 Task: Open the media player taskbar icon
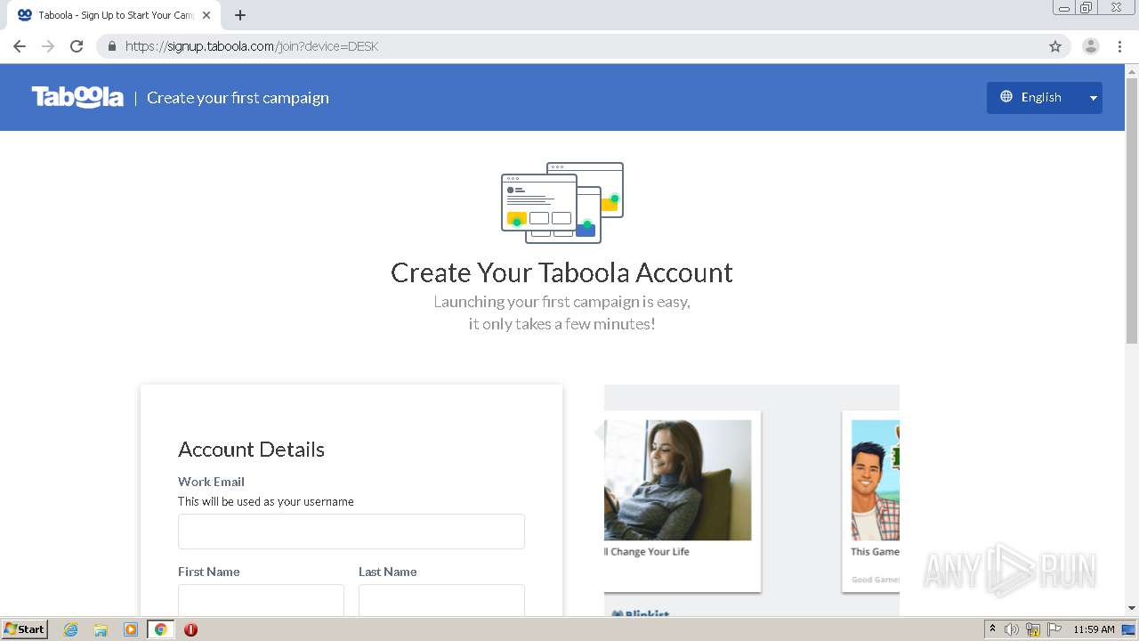[131, 629]
